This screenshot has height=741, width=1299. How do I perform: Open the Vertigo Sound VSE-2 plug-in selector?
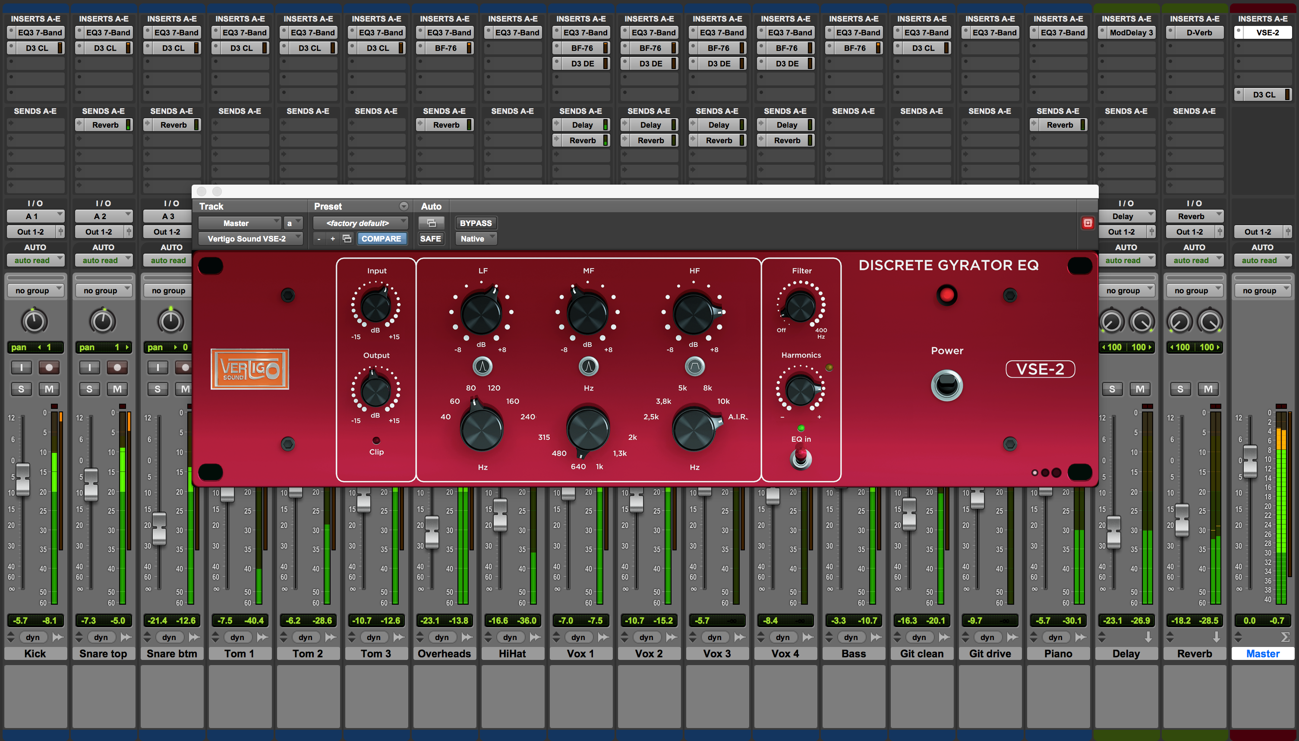point(251,239)
